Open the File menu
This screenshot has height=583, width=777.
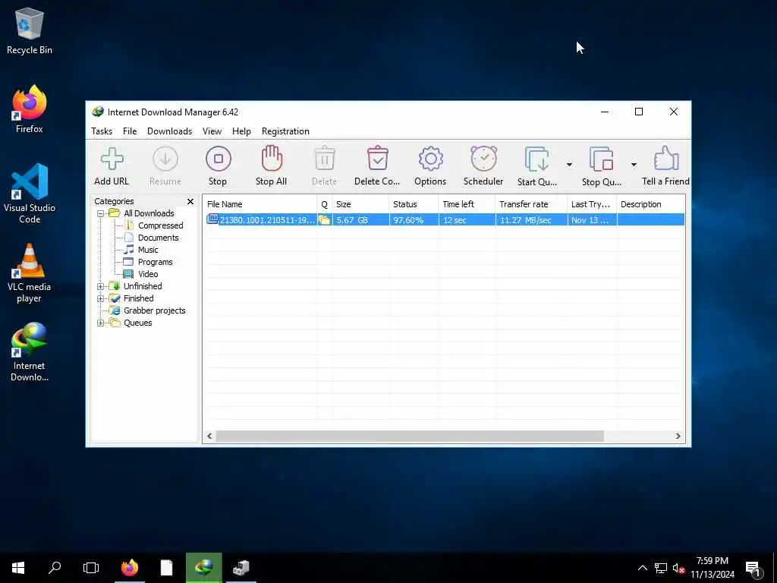[x=130, y=131]
